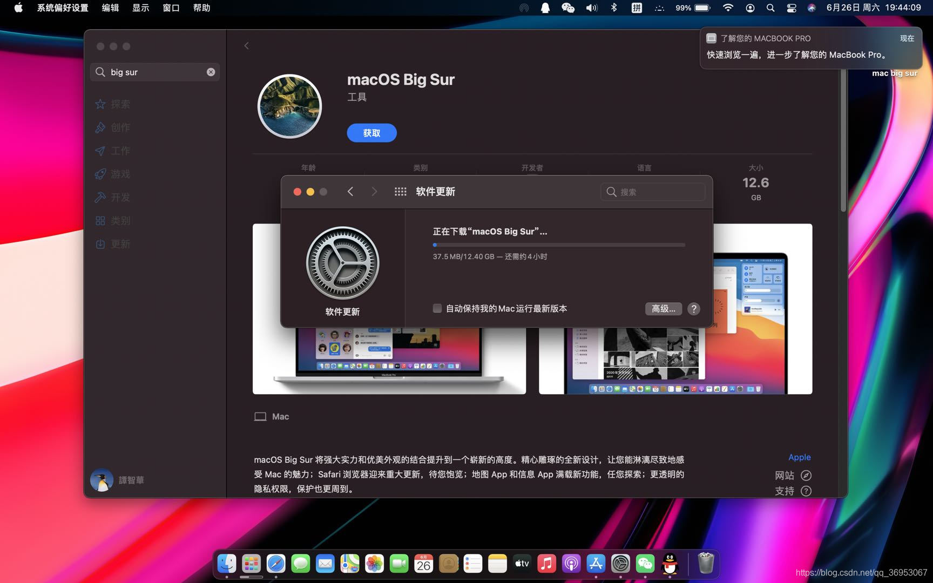Image resolution: width=933 pixels, height=583 pixels.
Task: Open Reminders from the Dock
Action: (x=473, y=564)
